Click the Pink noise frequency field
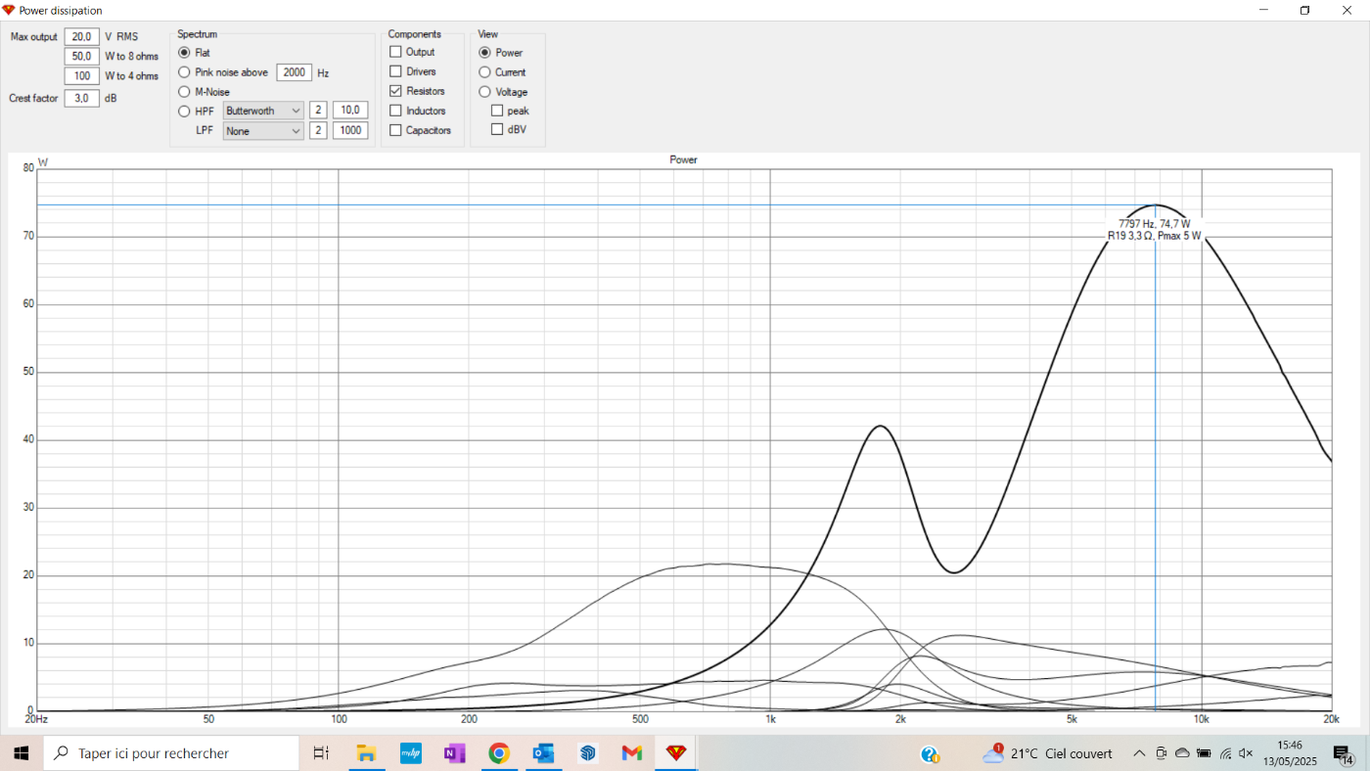The height and width of the screenshot is (771, 1370). pyautogui.click(x=295, y=72)
